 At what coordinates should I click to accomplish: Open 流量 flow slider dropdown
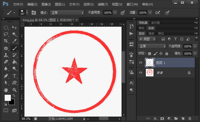(x=150, y=13)
